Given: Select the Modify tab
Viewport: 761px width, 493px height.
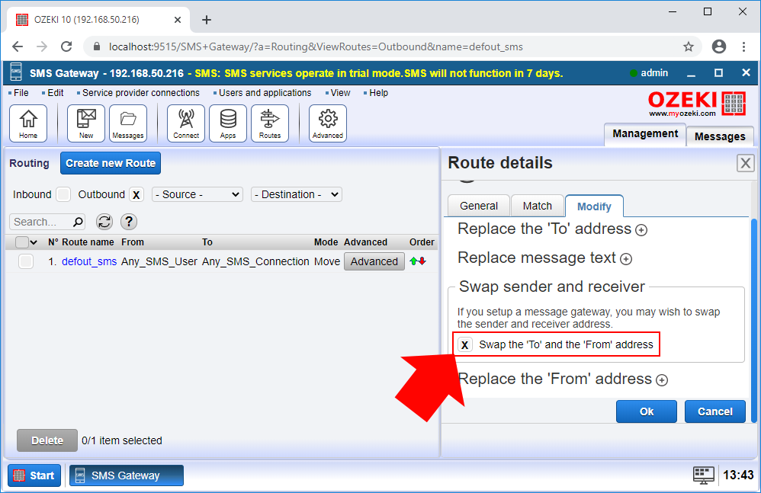Looking at the screenshot, I should 594,206.
